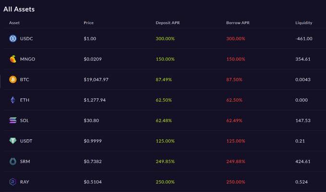Click the USDC coin icon

tap(13, 38)
